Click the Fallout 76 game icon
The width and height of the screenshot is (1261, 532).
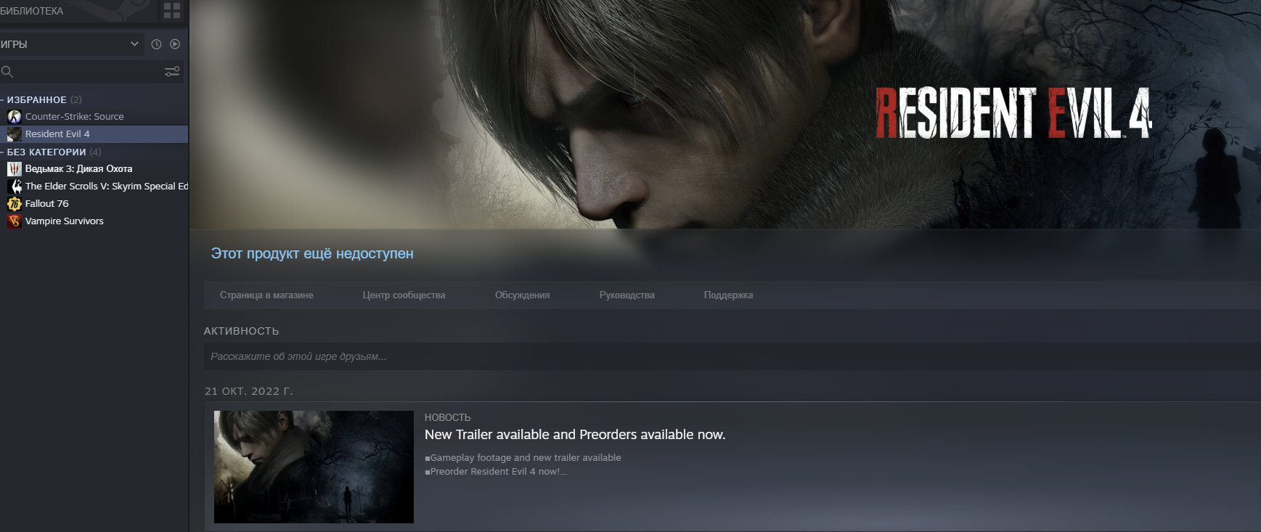[15, 203]
